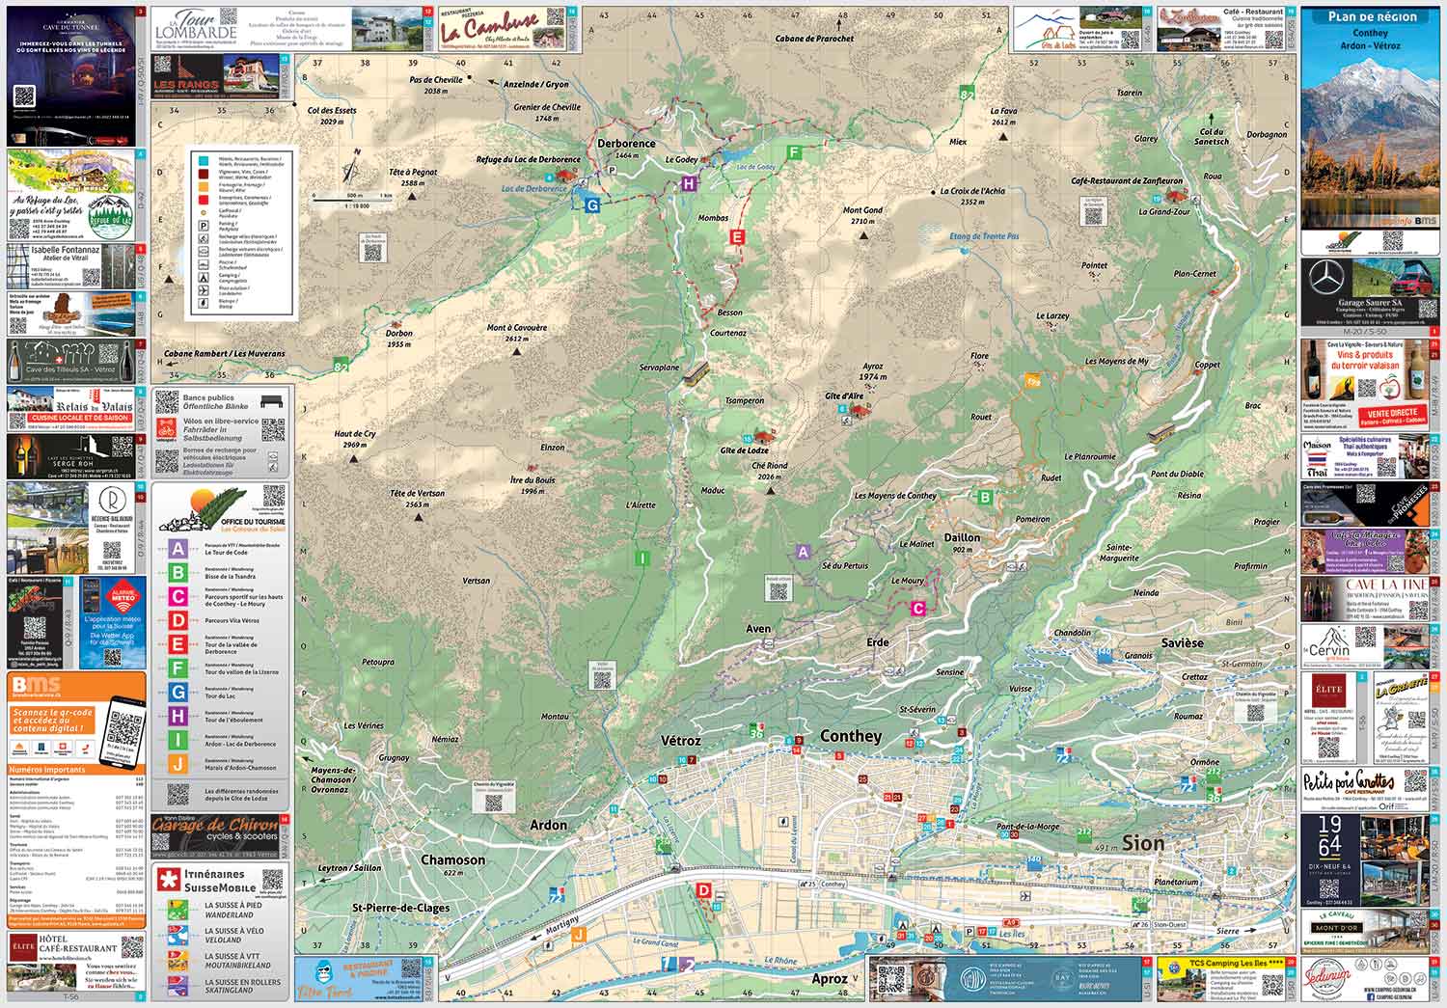Click the orange Fromagerie swatch in the legend
Image resolution: width=1447 pixels, height=1008 pixels.
tap(203, 185)
